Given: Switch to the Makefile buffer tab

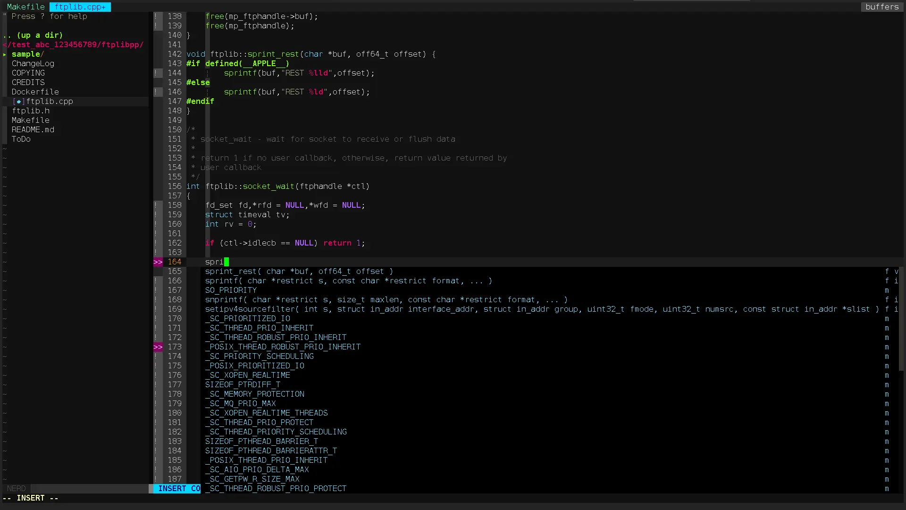Looking at the screenshot, I should tap(25, 7).
